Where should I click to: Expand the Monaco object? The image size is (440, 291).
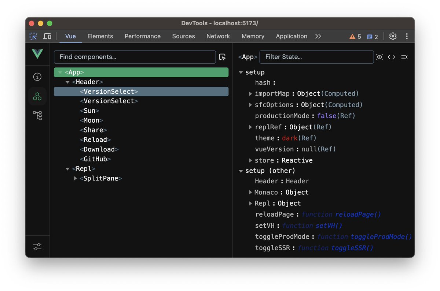[250, 192]
